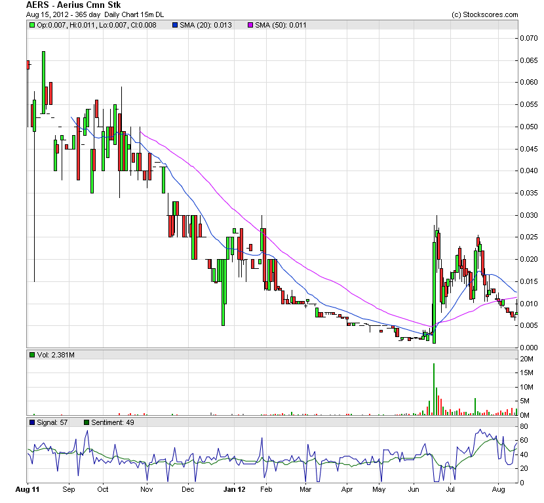Click the 'Jun' date axis label

point(414,489)
